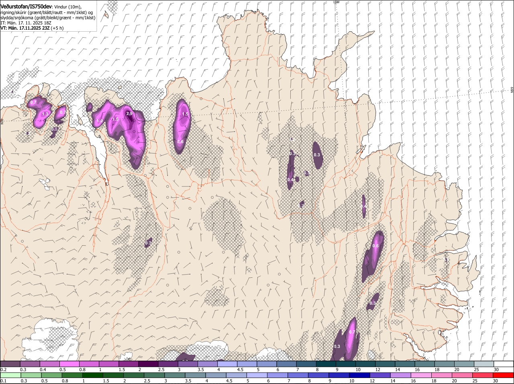514x384 pixels.
Task: Click the 0.2 tick label in the top legend row
Action: (3, 370)
